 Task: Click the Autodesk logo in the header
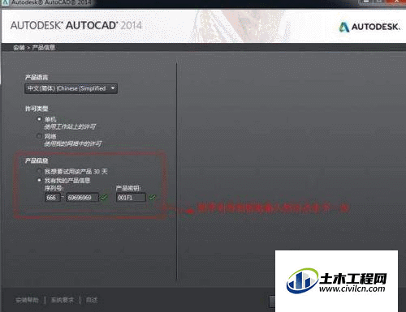pos(369,27)
